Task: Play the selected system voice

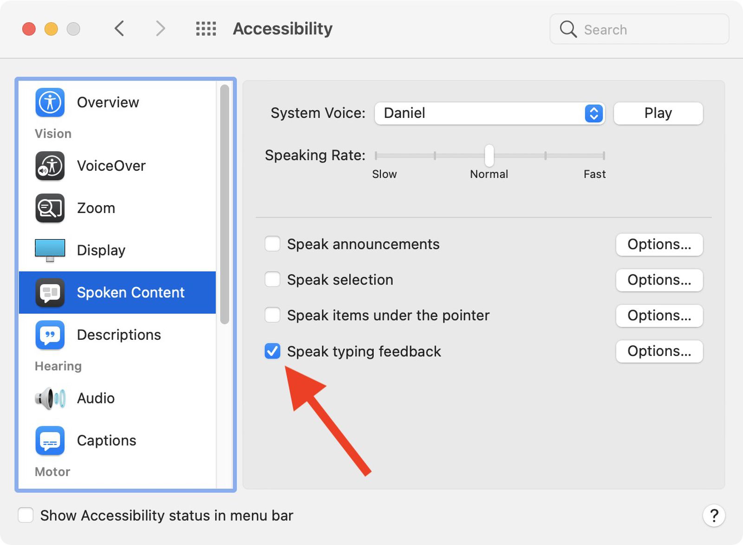Action: tap(658, 113)
